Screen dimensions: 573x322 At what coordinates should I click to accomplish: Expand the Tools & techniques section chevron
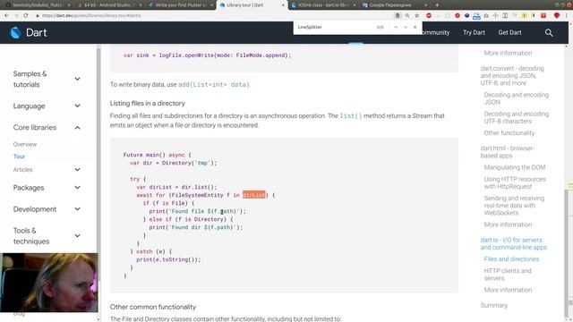(78, 236)
